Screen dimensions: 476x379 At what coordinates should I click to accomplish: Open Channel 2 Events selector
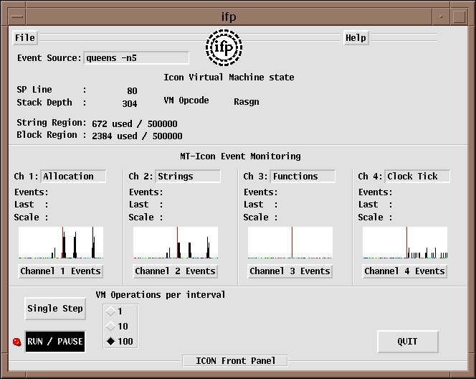click(x=175, y=271)
